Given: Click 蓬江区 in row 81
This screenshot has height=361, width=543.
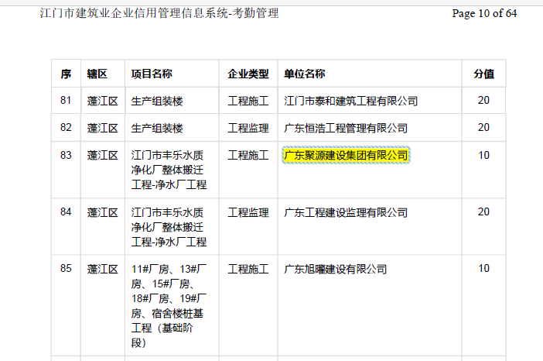Looking at the screenshot, I should (103, 101).
